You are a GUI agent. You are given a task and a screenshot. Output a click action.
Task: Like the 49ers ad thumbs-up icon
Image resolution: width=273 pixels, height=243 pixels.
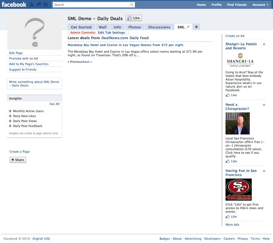pyautogui.click(x=227, y=217)
